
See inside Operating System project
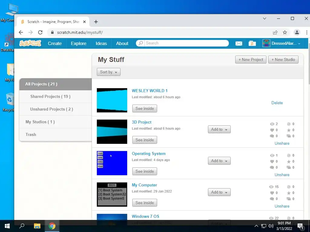tap(144, 171)
